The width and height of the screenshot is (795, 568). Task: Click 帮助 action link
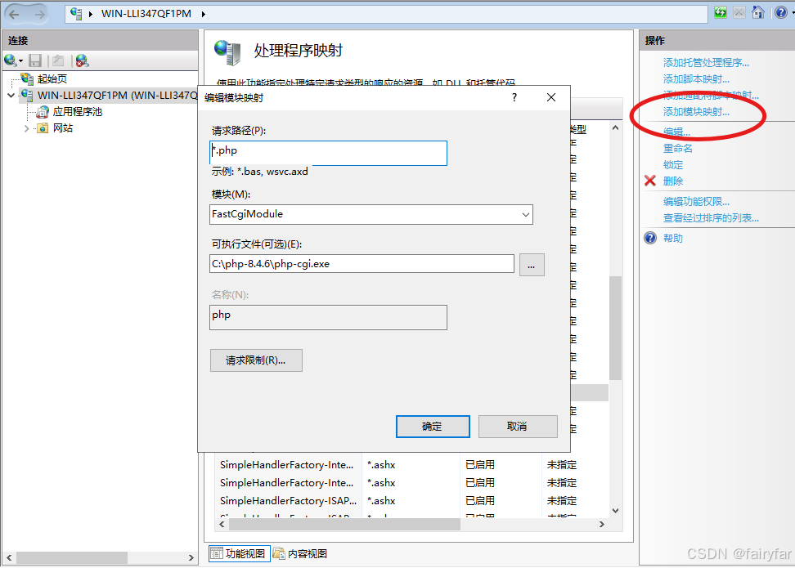coord(673,238)
